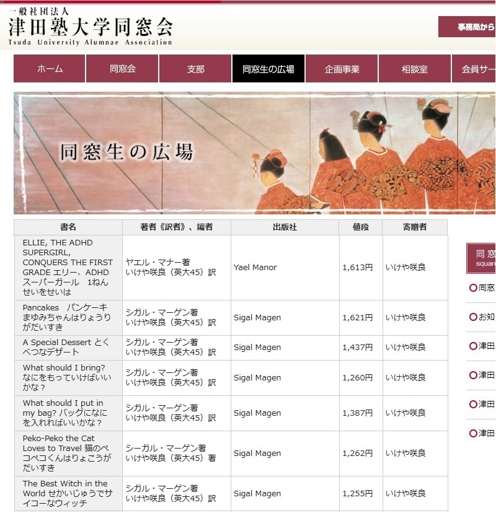The width and height of the screenshot is (496, 513).
Task: Select What should I put in my bag? cell
Action: [x=68, y=413]
